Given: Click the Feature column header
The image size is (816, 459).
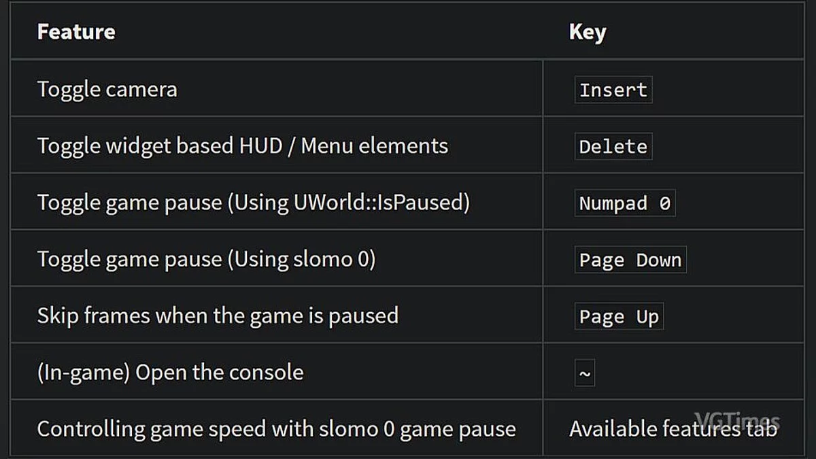Looking at the screenshot, I should [x=76, y=32].
